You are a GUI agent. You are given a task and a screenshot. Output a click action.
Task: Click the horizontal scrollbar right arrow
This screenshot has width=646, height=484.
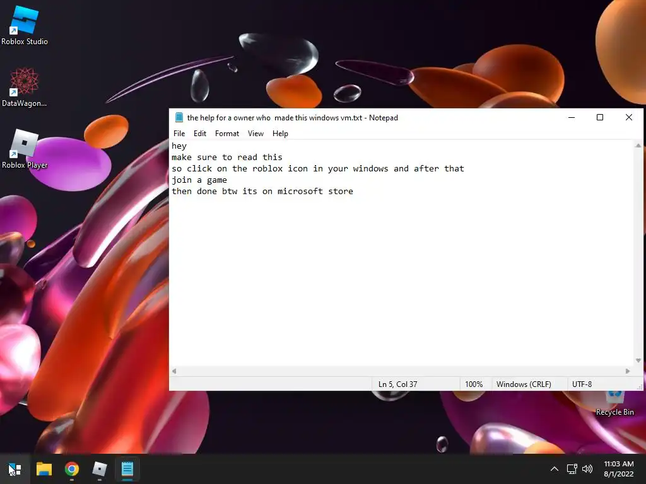[628, 371]
